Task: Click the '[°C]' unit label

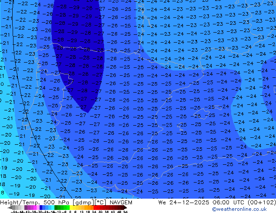Action: [x=100, y=203]
